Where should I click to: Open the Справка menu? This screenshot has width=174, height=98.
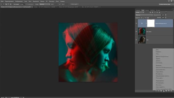pos(62,1)
